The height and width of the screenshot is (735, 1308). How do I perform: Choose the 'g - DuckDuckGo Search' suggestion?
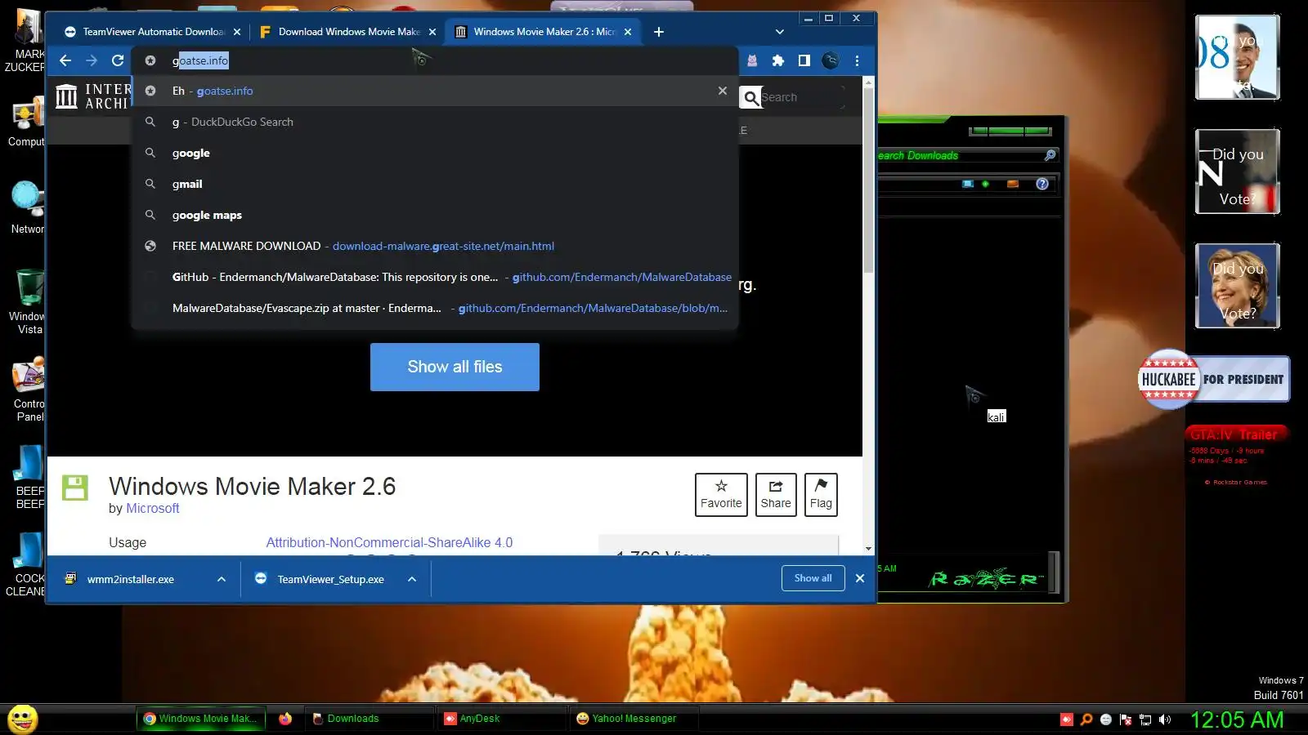(x=436, y=122)
